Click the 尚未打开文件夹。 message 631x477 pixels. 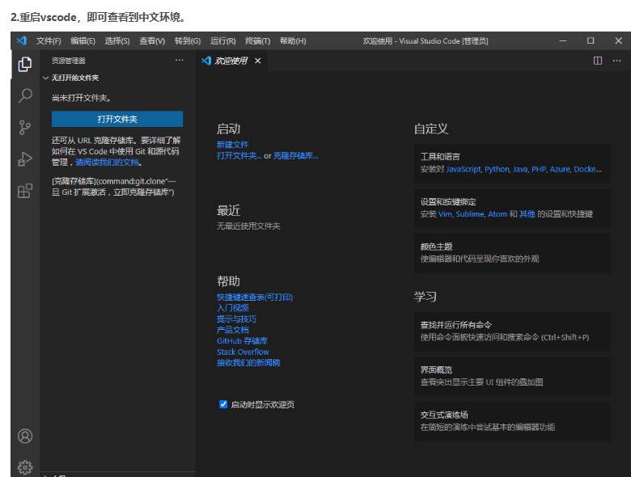(81, 98)
